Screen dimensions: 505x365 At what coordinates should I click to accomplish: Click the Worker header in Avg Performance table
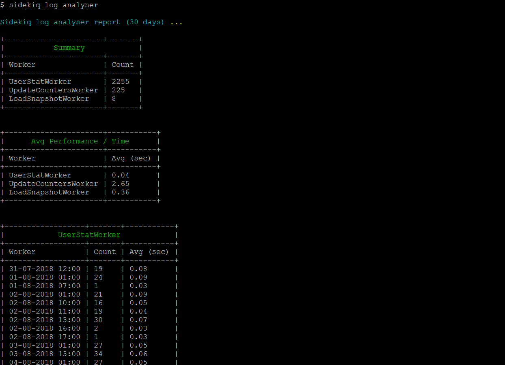click(22, 158)
